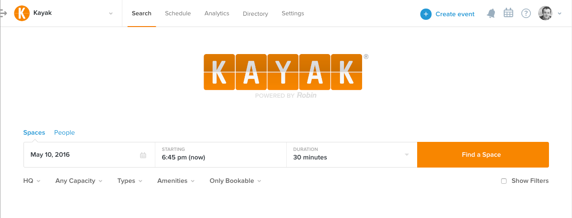572x218 pixels.
Task: Open the calendar icon in header
Action: coord(508,13)
